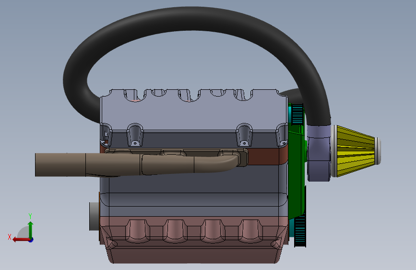
Task: Click the red X axis arrow of triad
Action: pyautogui.click(x=21, y=240)
